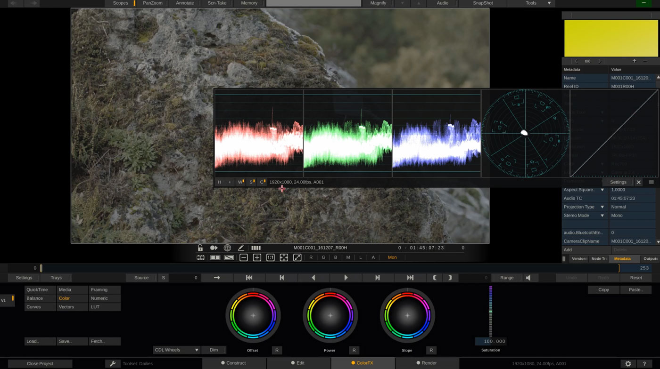The image size is (660, 369).
Task: Toggle the W waveform scope button
Action: [240, 182]
